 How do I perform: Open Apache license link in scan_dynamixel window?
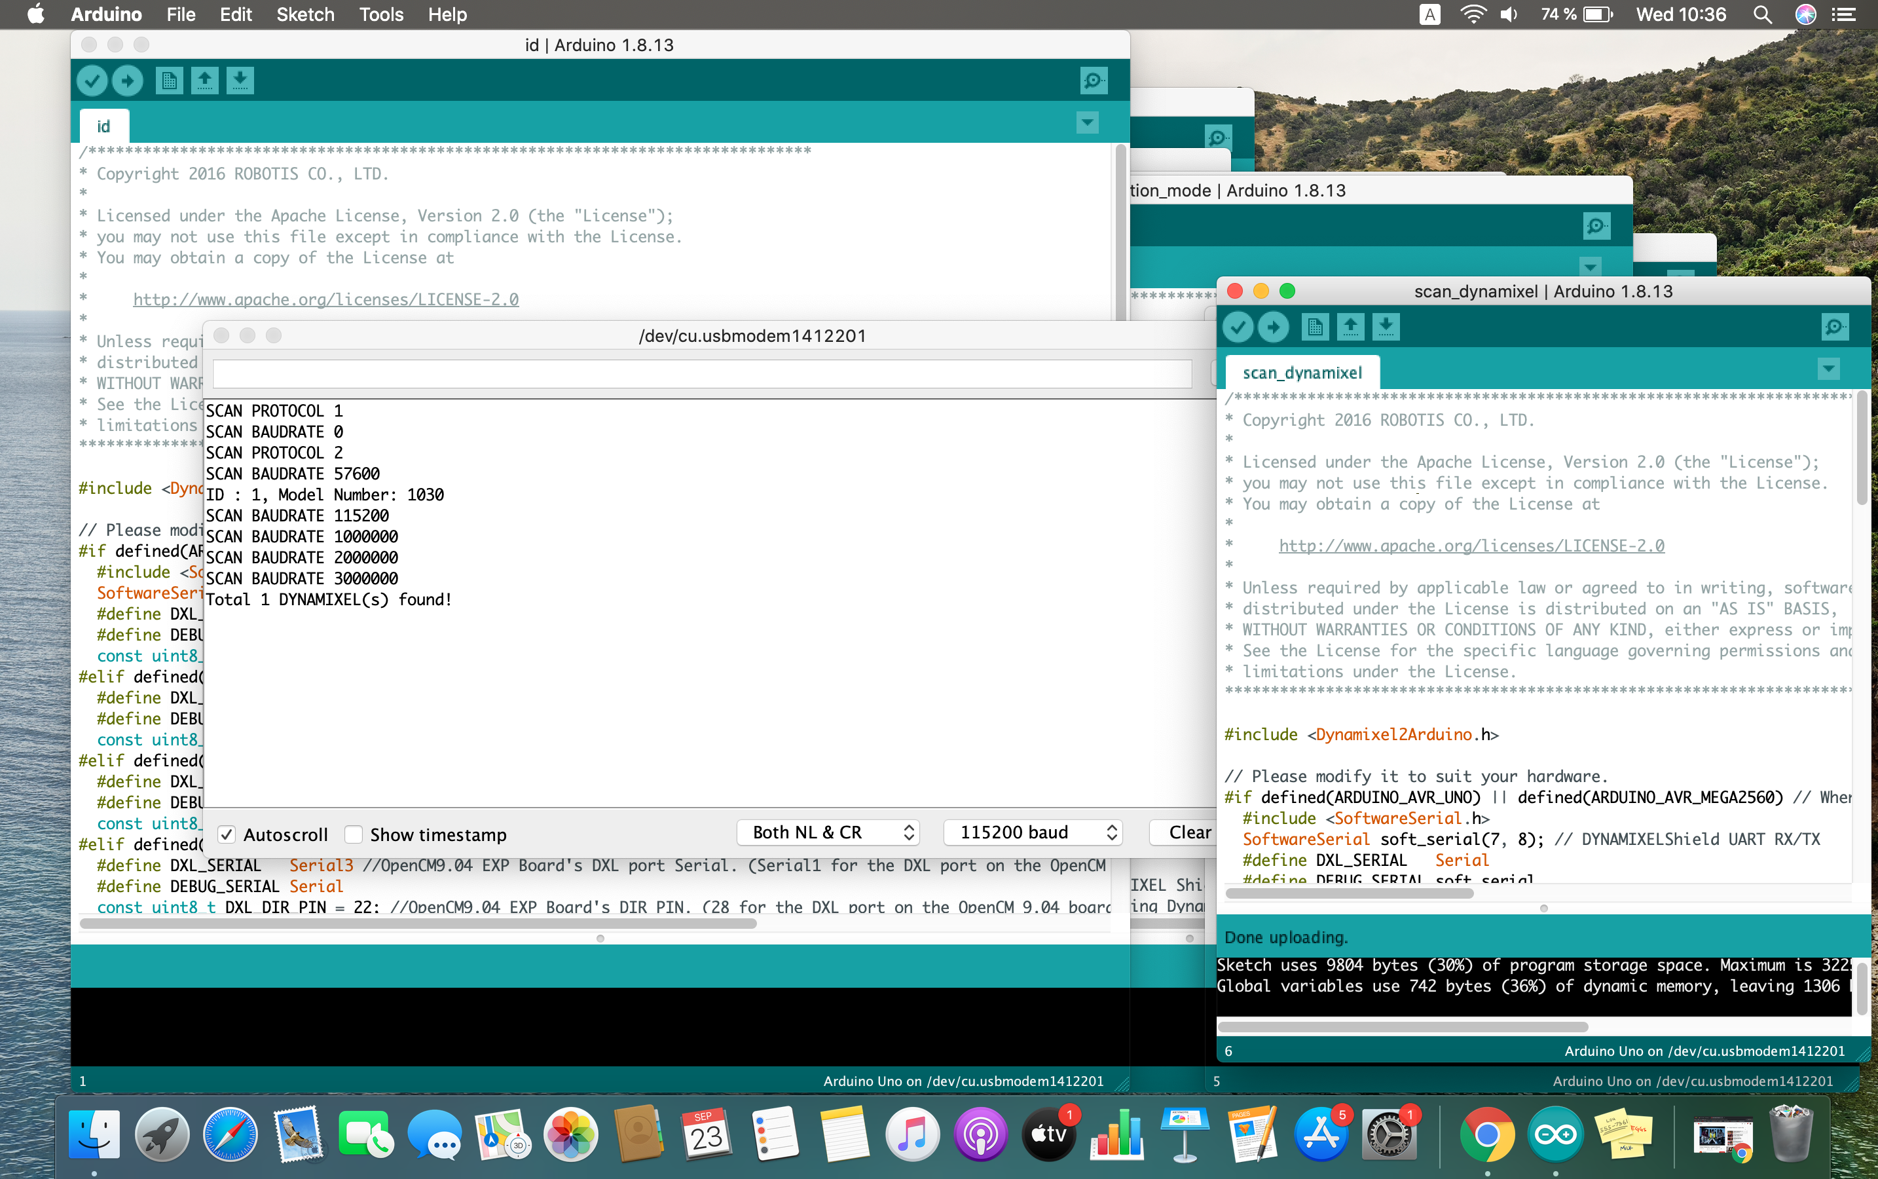pyautogui.click(x=1472, y=546)
